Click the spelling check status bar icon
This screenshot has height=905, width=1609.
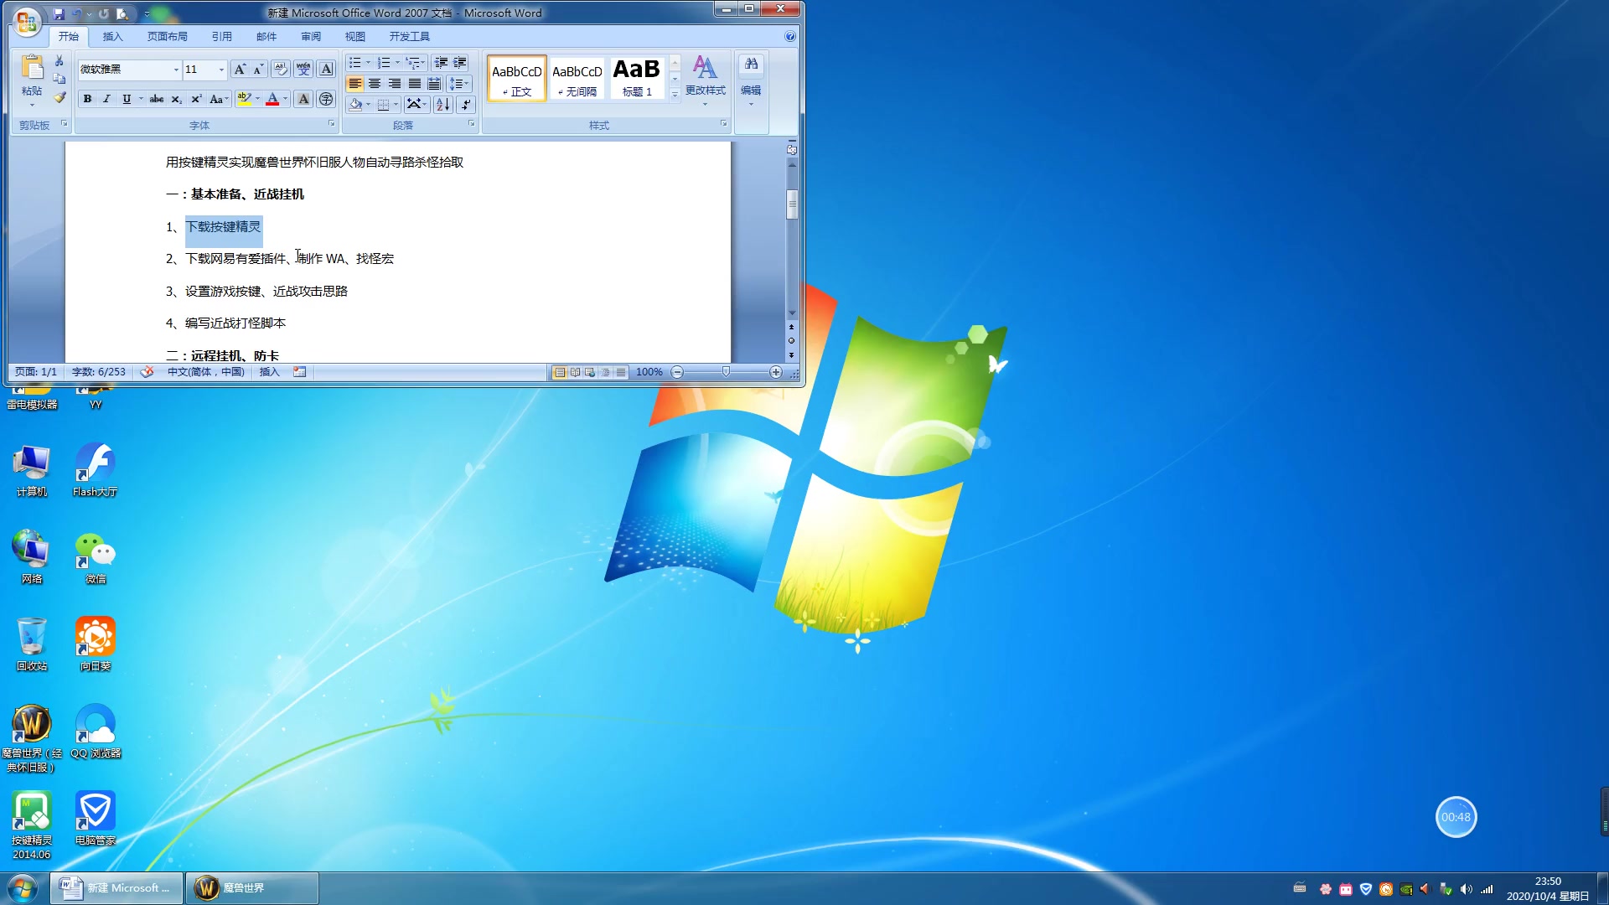tap(147, 372)
